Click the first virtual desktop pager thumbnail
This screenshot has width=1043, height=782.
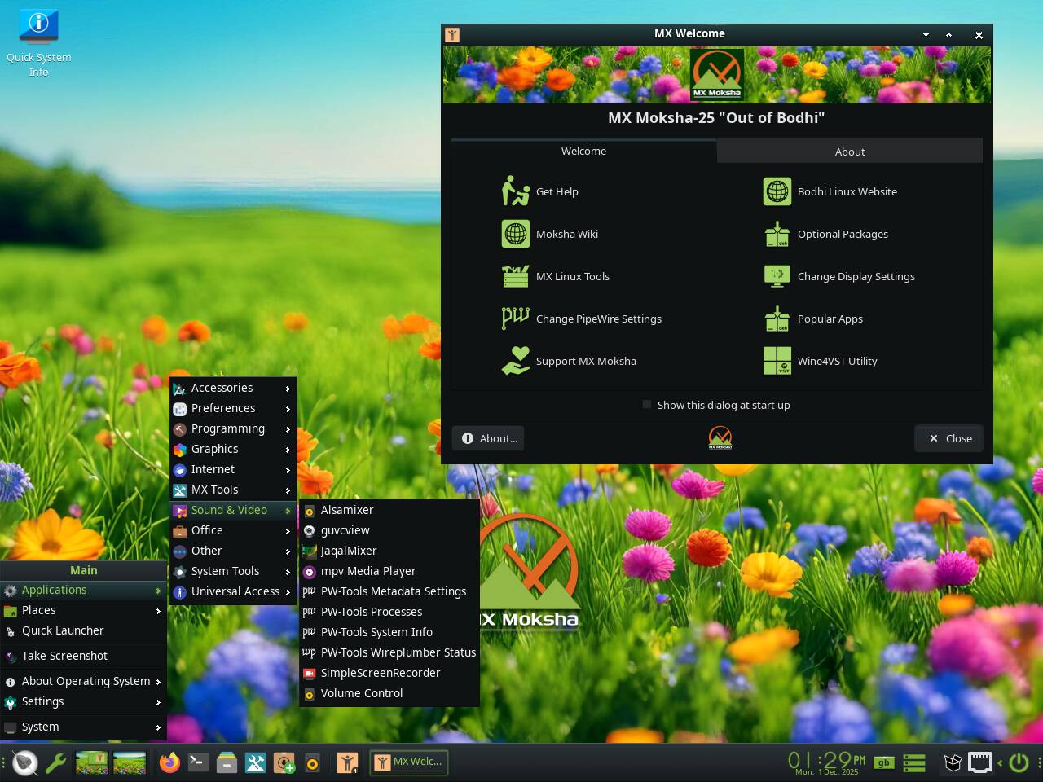(92, 762)
